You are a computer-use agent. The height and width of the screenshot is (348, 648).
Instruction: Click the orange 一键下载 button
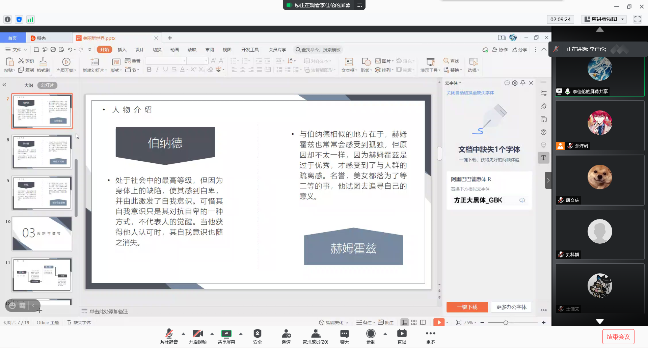pyautogui.click(x=467, y=307)
